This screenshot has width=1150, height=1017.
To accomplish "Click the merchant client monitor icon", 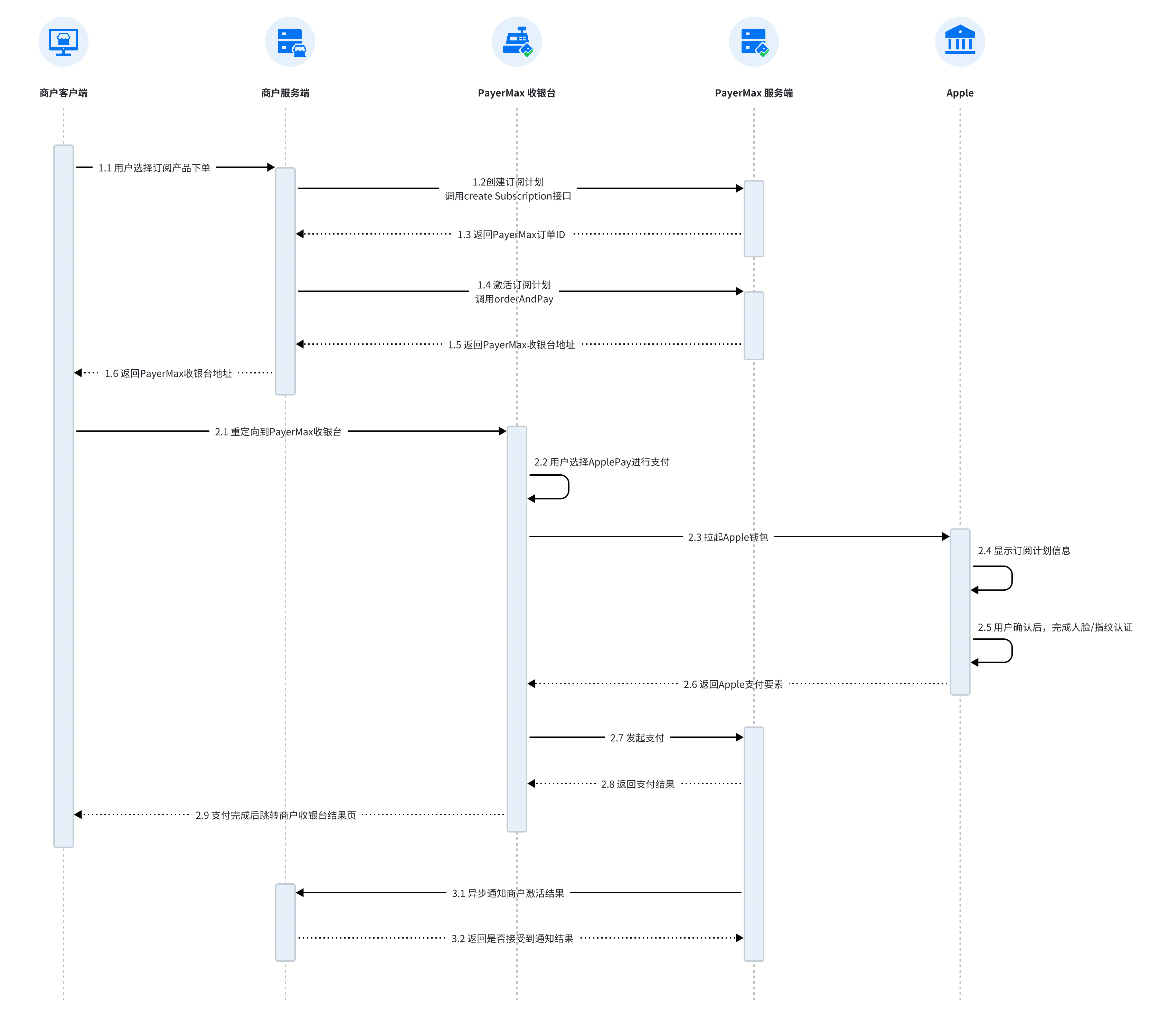I will [64, 41].
